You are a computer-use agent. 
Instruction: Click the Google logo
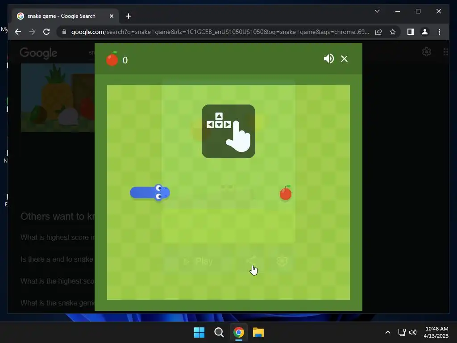tap(38, 53)
